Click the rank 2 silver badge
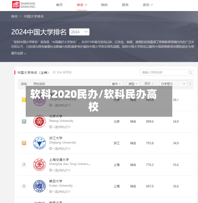Screen dimensions: 198x203 (24, 121)
